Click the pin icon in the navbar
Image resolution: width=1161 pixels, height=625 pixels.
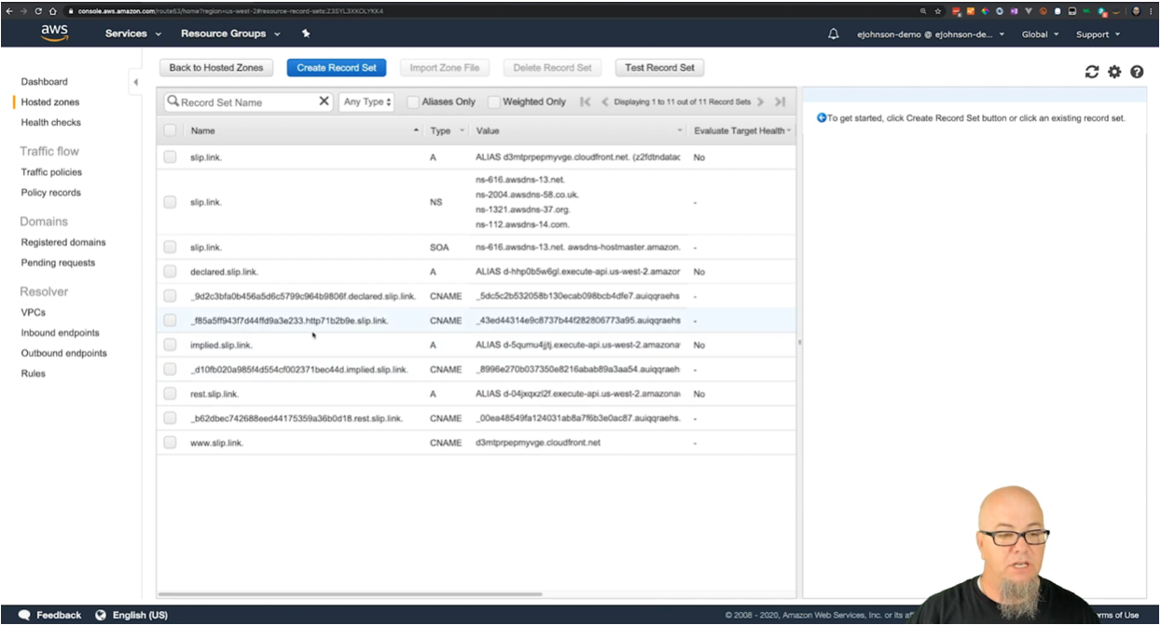[305, 34]
